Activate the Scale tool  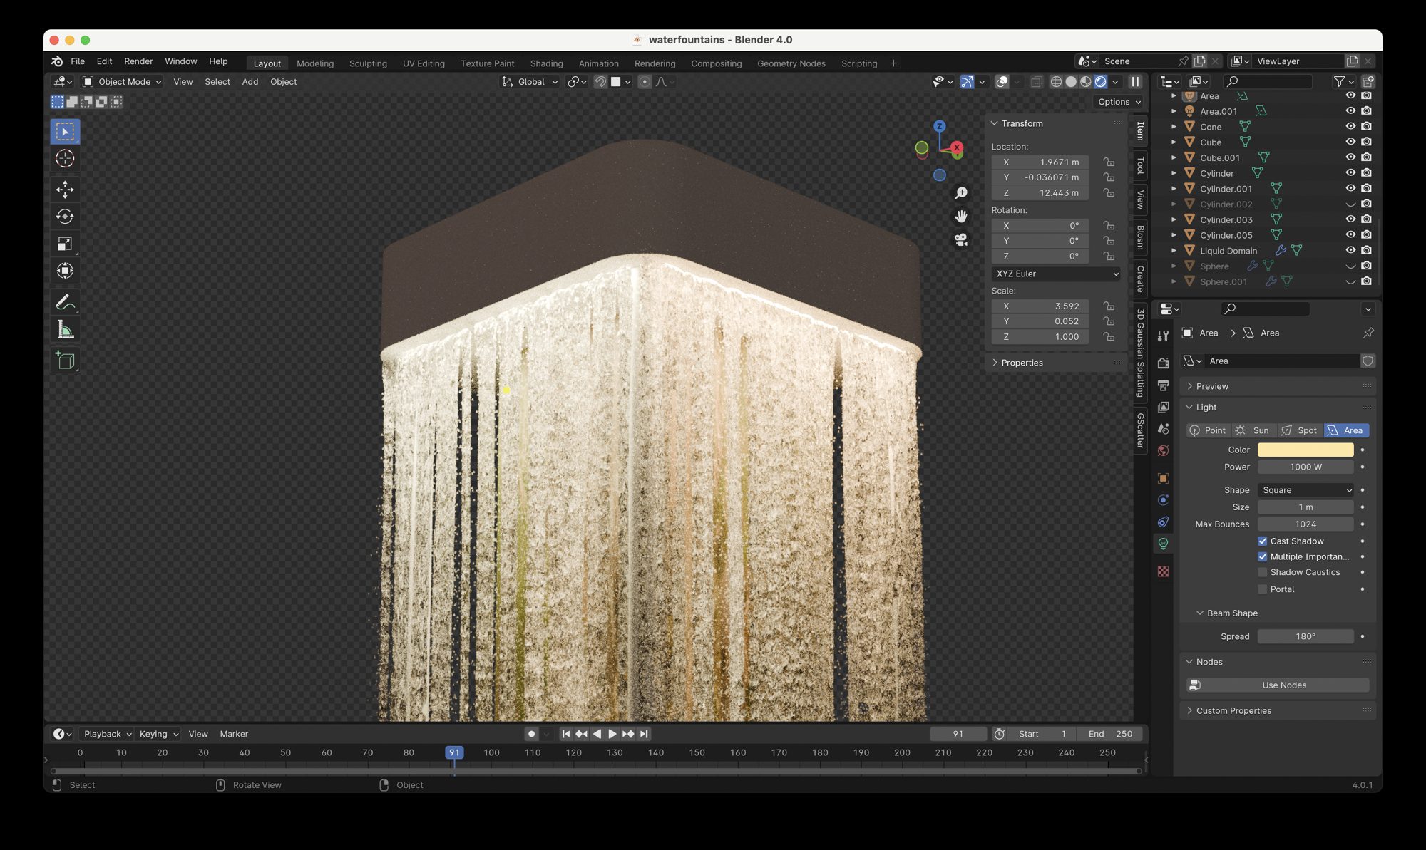65,244
